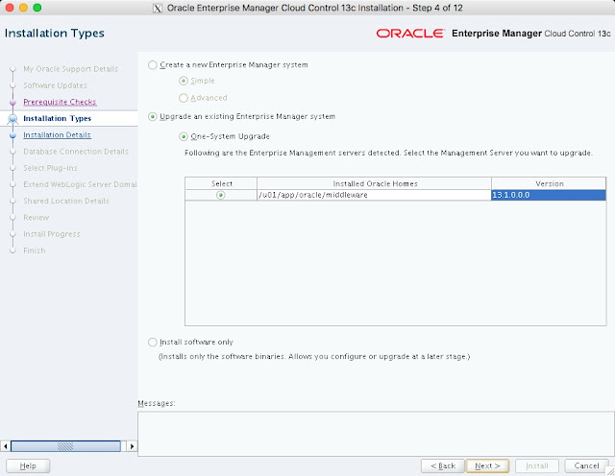Click My Oracle Support Details step

tap(70, 69)
